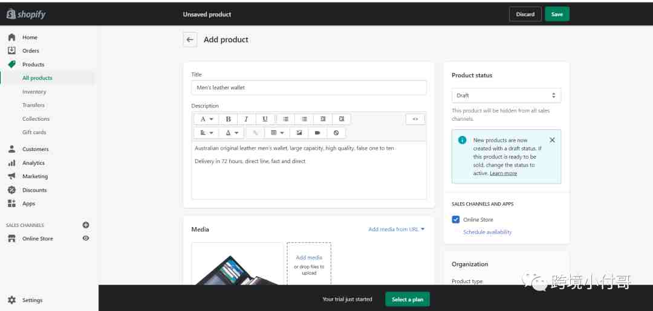Open text color dropdown in editor
This screenshot has height=311, width=653.
pos(232,133)
